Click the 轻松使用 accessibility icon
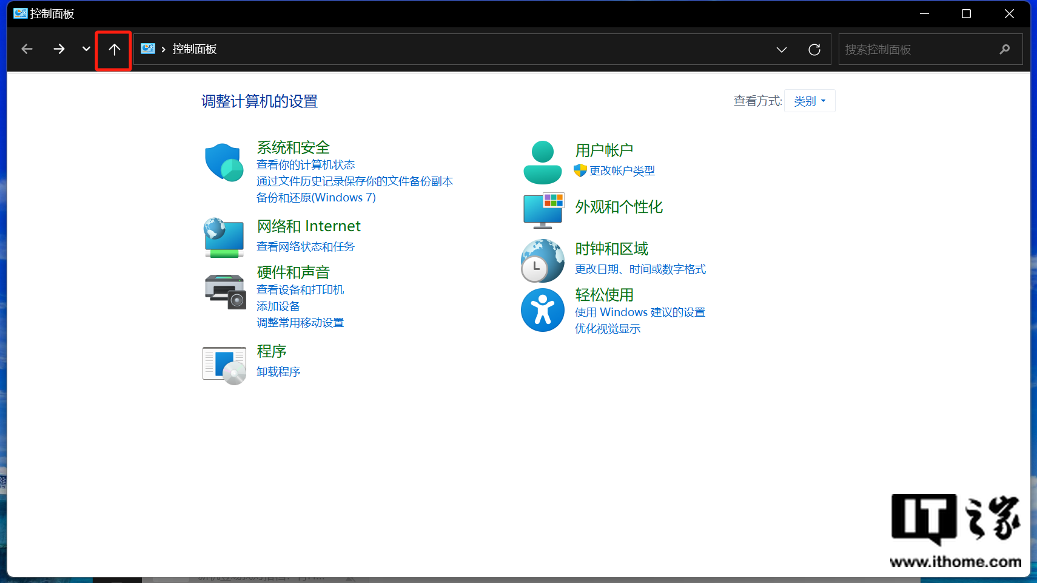This screenshot has height=583, width=1037. pos(543,310)
